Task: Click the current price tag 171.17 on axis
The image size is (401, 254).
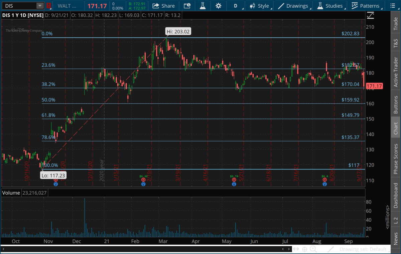Action: (x=374, y=86)
